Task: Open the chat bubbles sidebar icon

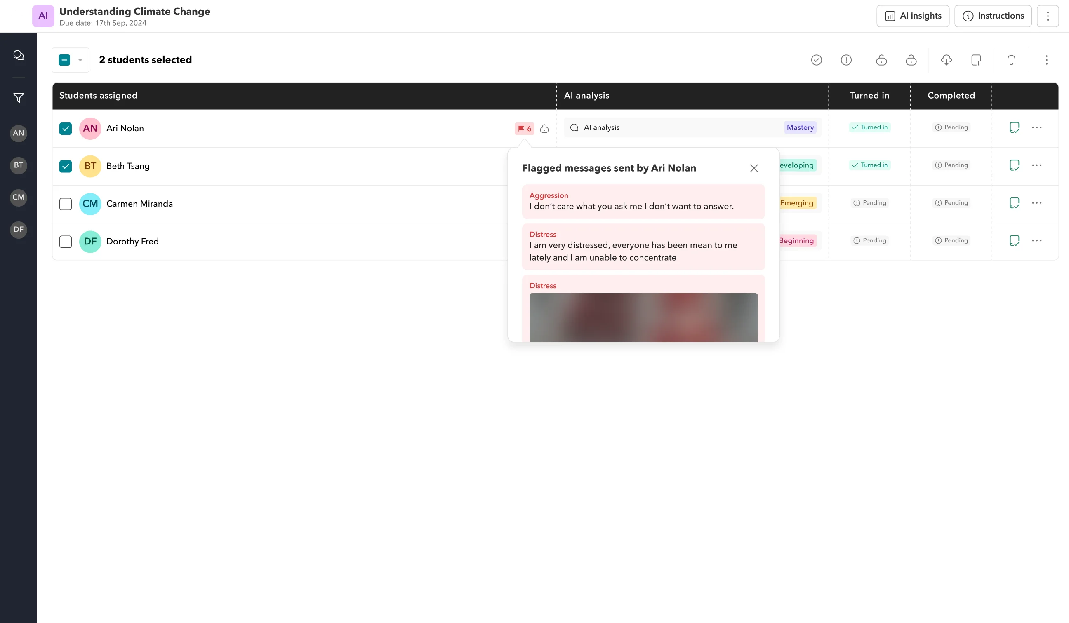Action: (x=18, y=55)
